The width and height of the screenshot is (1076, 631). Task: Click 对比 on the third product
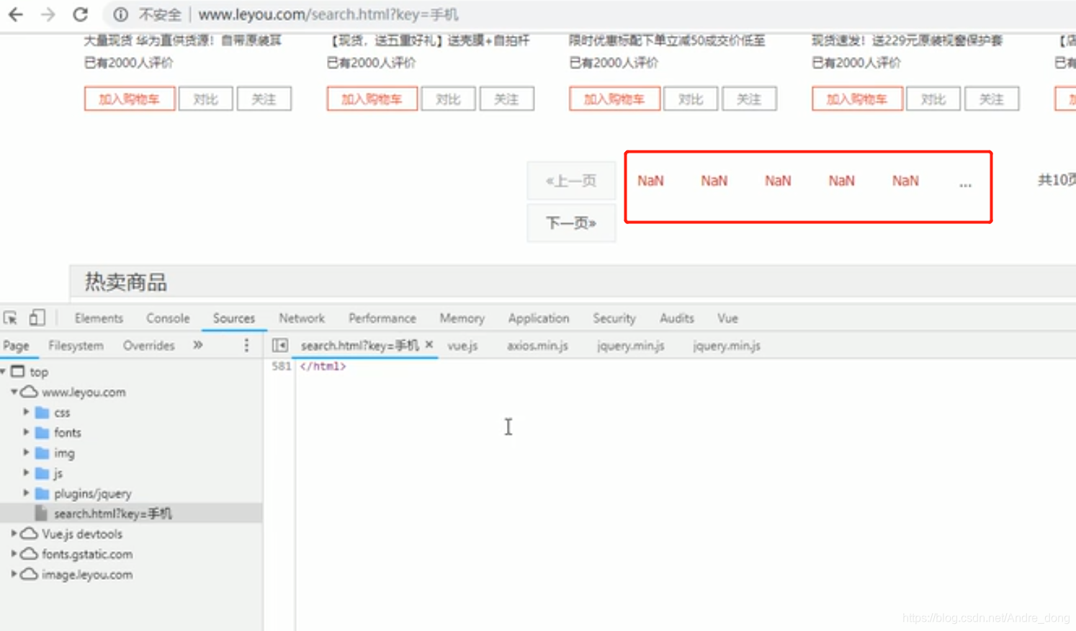[691, 99]
